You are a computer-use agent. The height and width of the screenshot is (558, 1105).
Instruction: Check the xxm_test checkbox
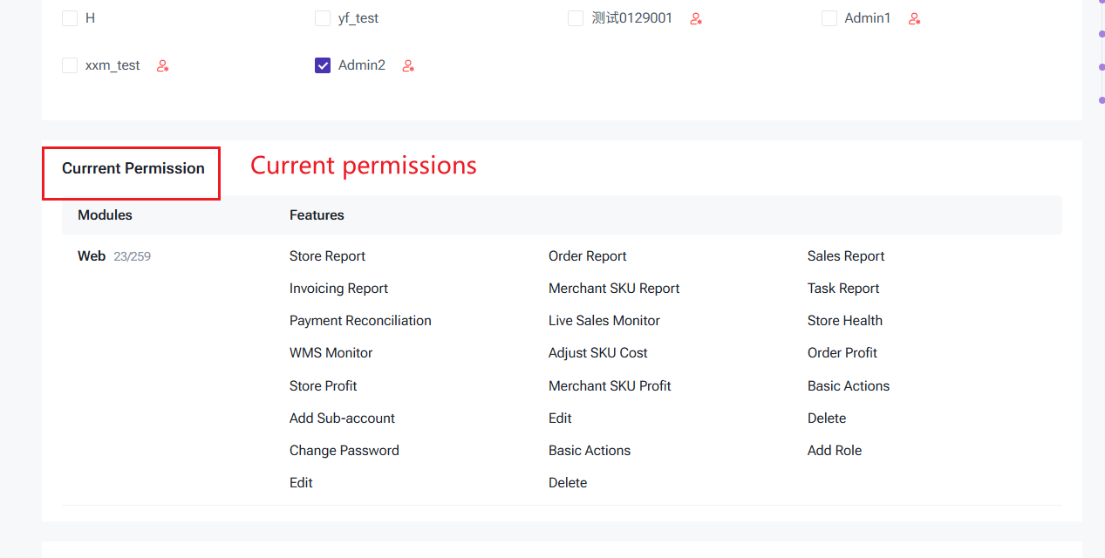click(70, 65)
